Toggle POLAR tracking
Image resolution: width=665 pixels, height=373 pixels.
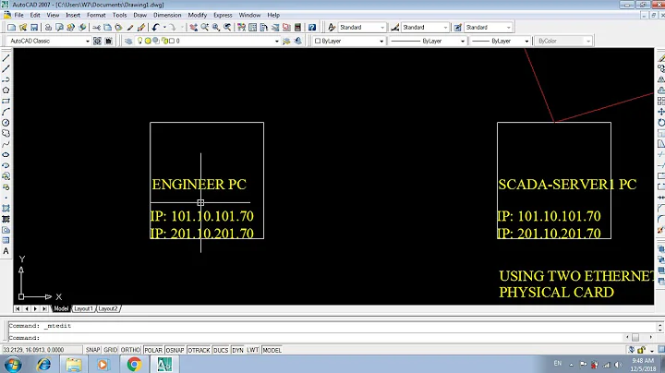tap(153, 350)
